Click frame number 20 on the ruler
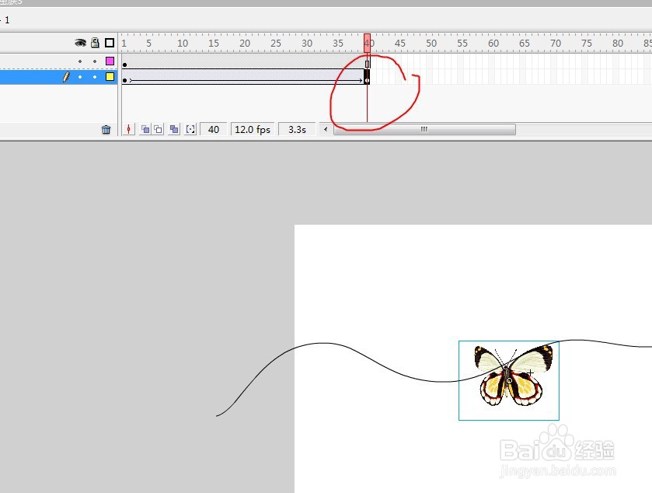The width and height of the screenshot is (652, 493). 245,44
